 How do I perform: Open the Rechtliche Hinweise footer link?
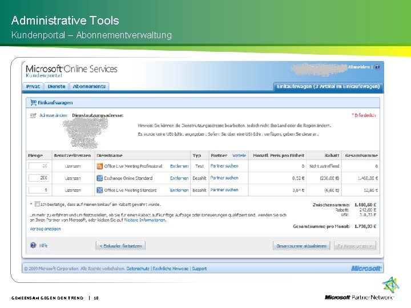[x=171, y=269]
